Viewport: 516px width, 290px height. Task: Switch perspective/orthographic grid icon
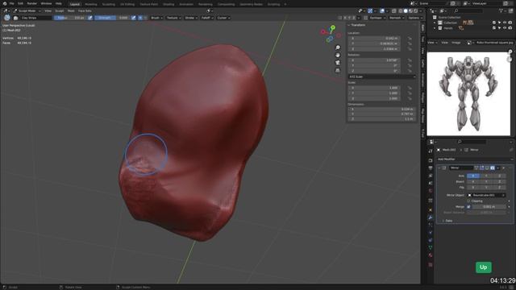click(x=338, y=70)
